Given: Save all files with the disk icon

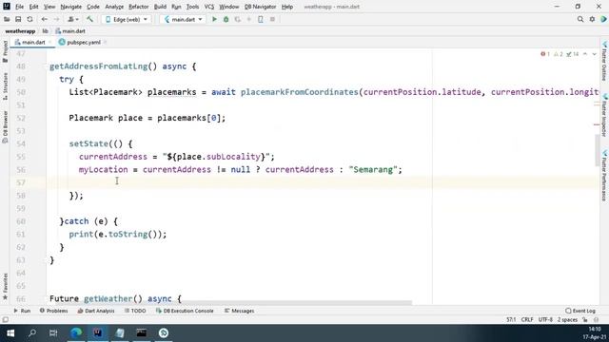Looking at the screenshot, I should (x=18, y=19).
